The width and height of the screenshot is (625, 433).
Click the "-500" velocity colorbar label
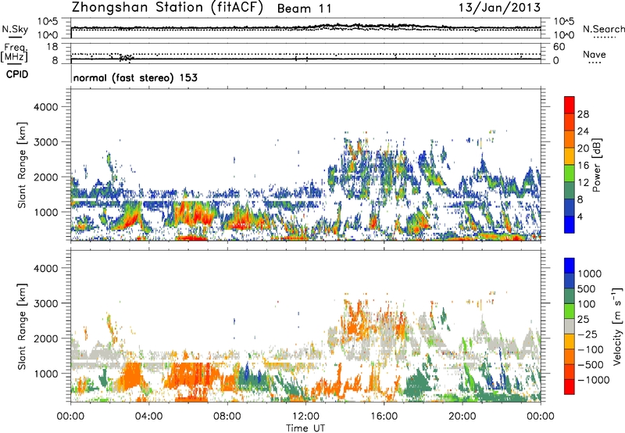(590, 364)
